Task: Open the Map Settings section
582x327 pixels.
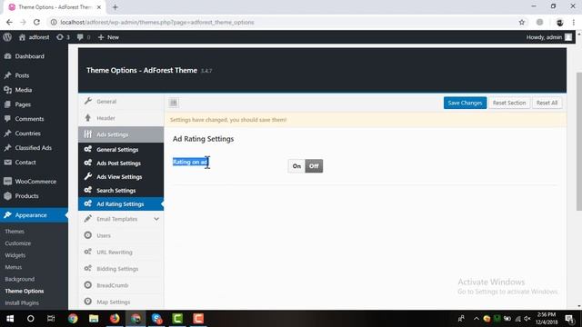Action: (x=121, y=302)
